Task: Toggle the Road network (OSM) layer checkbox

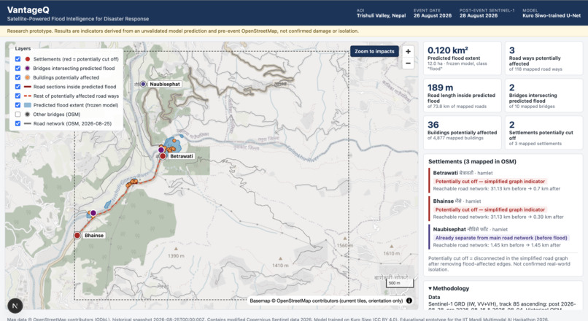Action: (18, 123)
